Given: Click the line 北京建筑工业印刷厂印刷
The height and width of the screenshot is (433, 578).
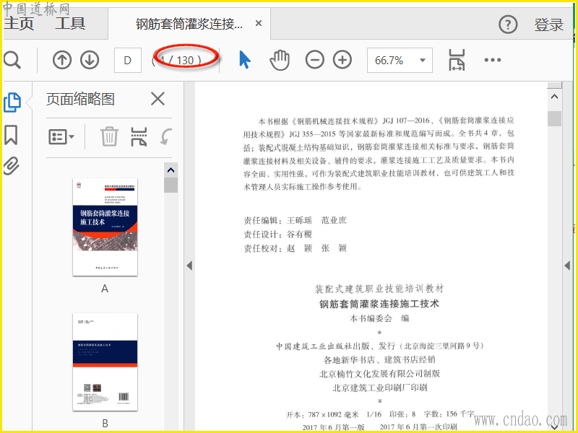Looking at the screenshot, I should [379, 388].
